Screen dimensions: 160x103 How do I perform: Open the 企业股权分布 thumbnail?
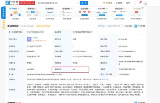[x=102, y=15]
